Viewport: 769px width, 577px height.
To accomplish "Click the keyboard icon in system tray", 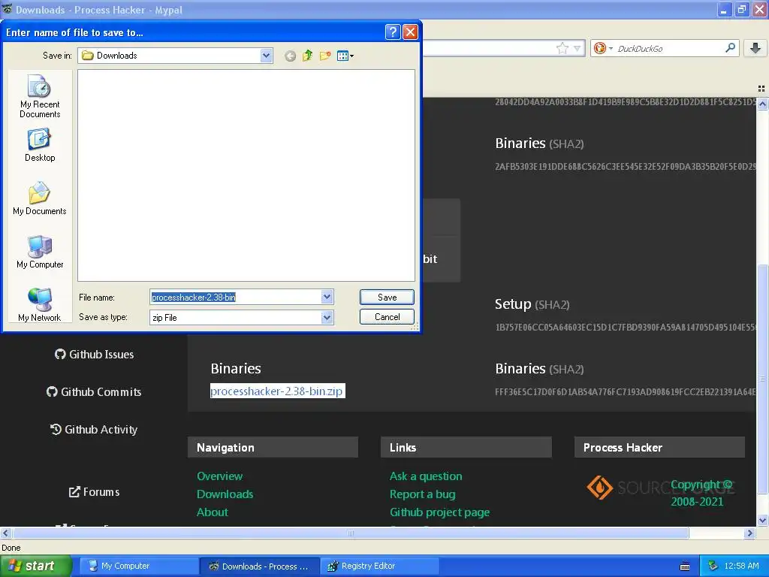I will pos(685,566).
